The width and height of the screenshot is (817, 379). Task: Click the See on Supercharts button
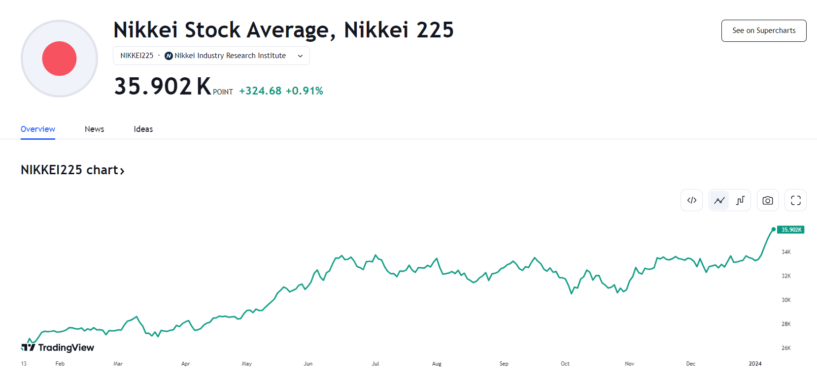(x=763, y=31)
